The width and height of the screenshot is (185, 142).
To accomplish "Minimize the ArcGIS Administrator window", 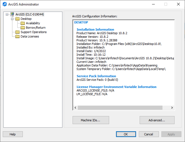I will click(x=153, y=4).
